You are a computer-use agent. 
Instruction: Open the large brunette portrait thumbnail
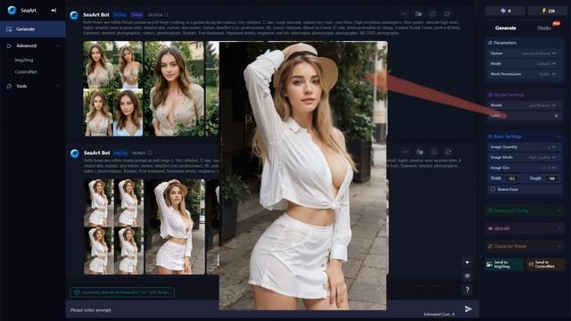pyautogui.click(x=175, y=89)
